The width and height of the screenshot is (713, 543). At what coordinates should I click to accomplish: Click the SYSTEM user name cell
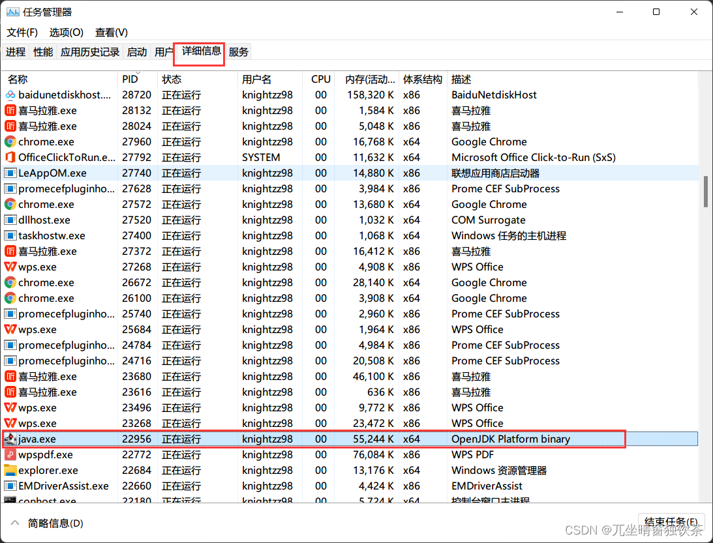pyautogui.click(x=261, y=157)
